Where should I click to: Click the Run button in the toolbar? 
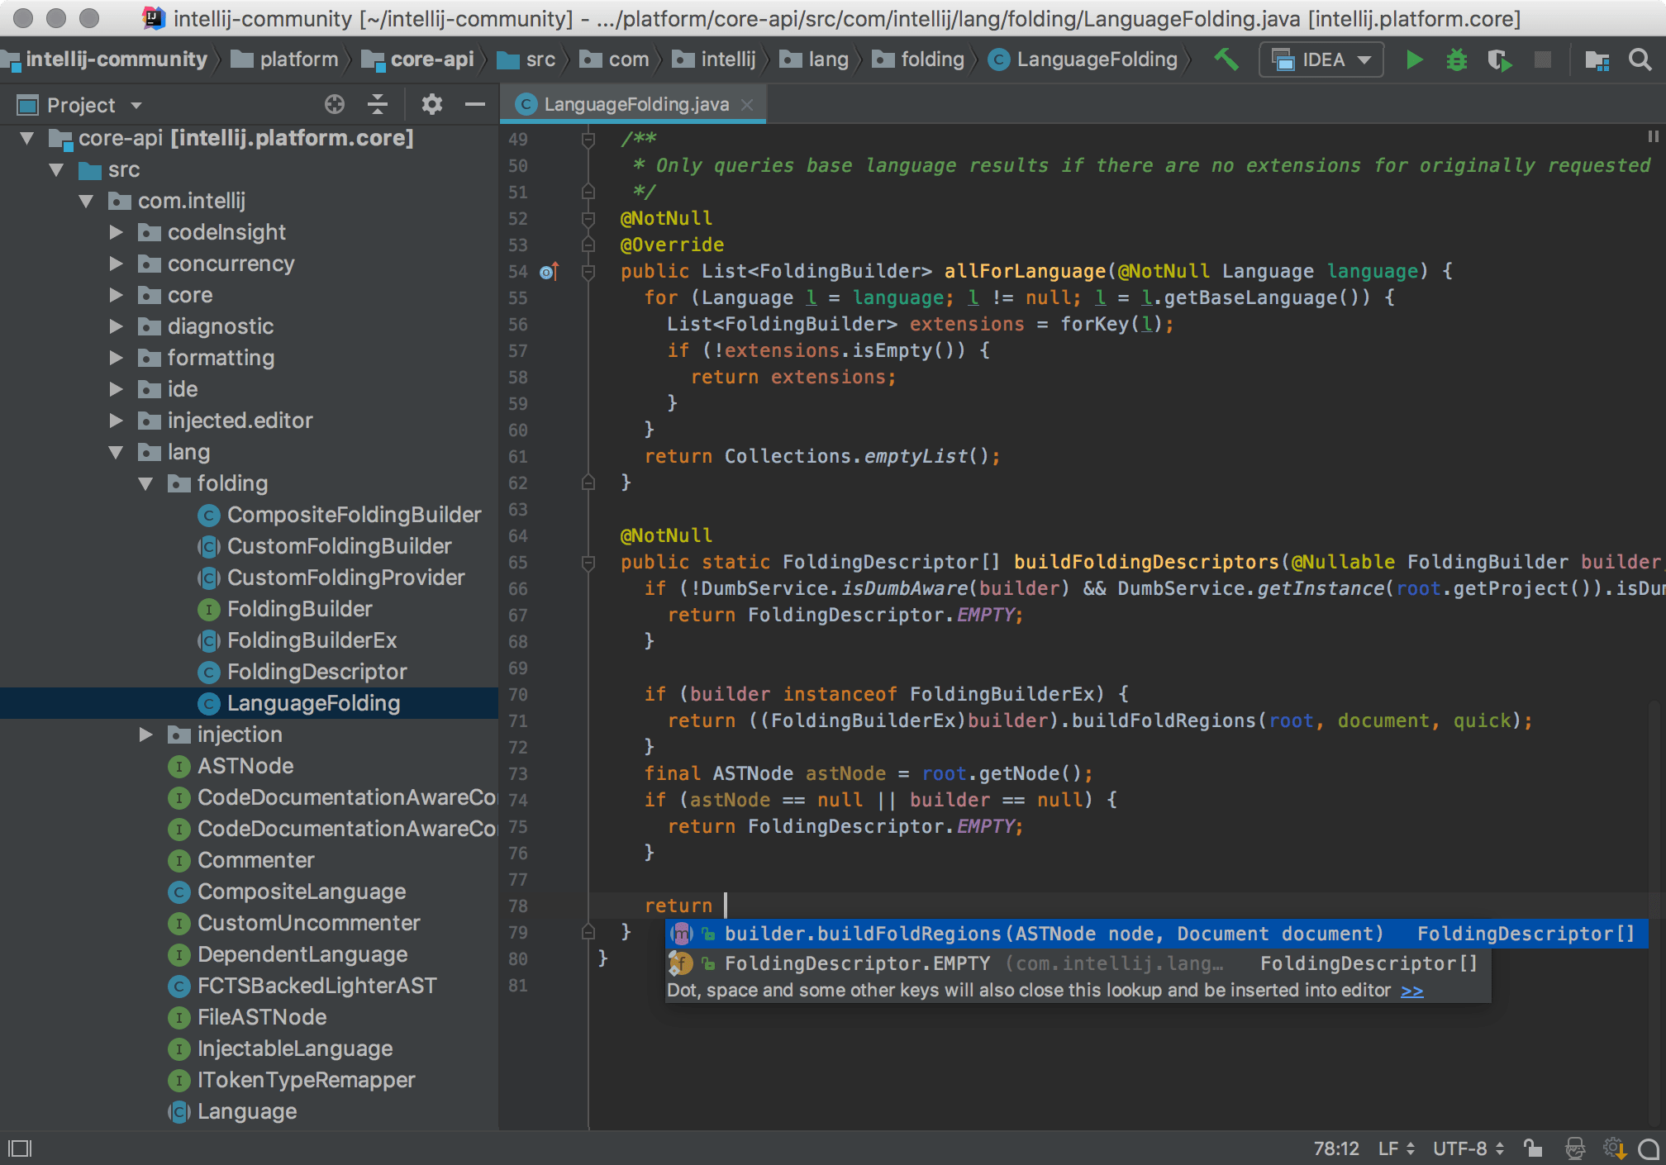click(x=1413, y=61)
